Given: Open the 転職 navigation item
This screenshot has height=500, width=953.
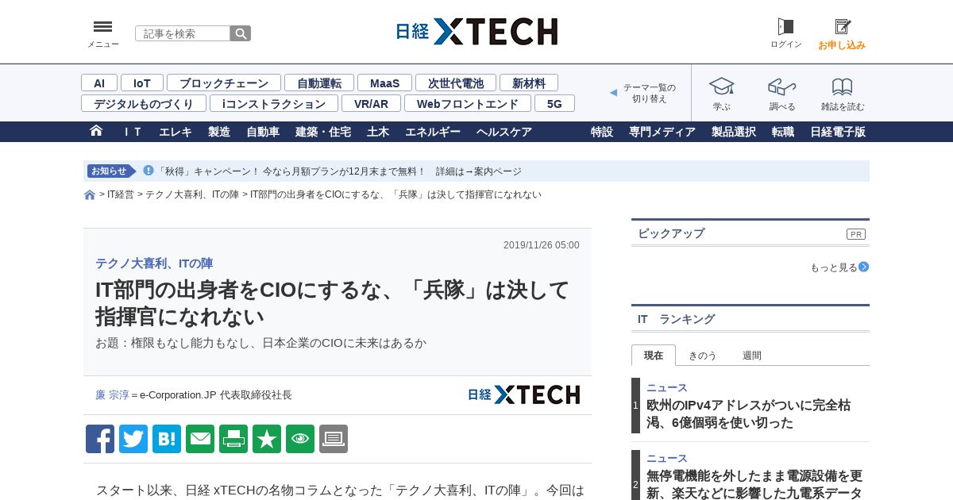Looking at the screenshot, I should pyautogui.click(x=783, y=132).
